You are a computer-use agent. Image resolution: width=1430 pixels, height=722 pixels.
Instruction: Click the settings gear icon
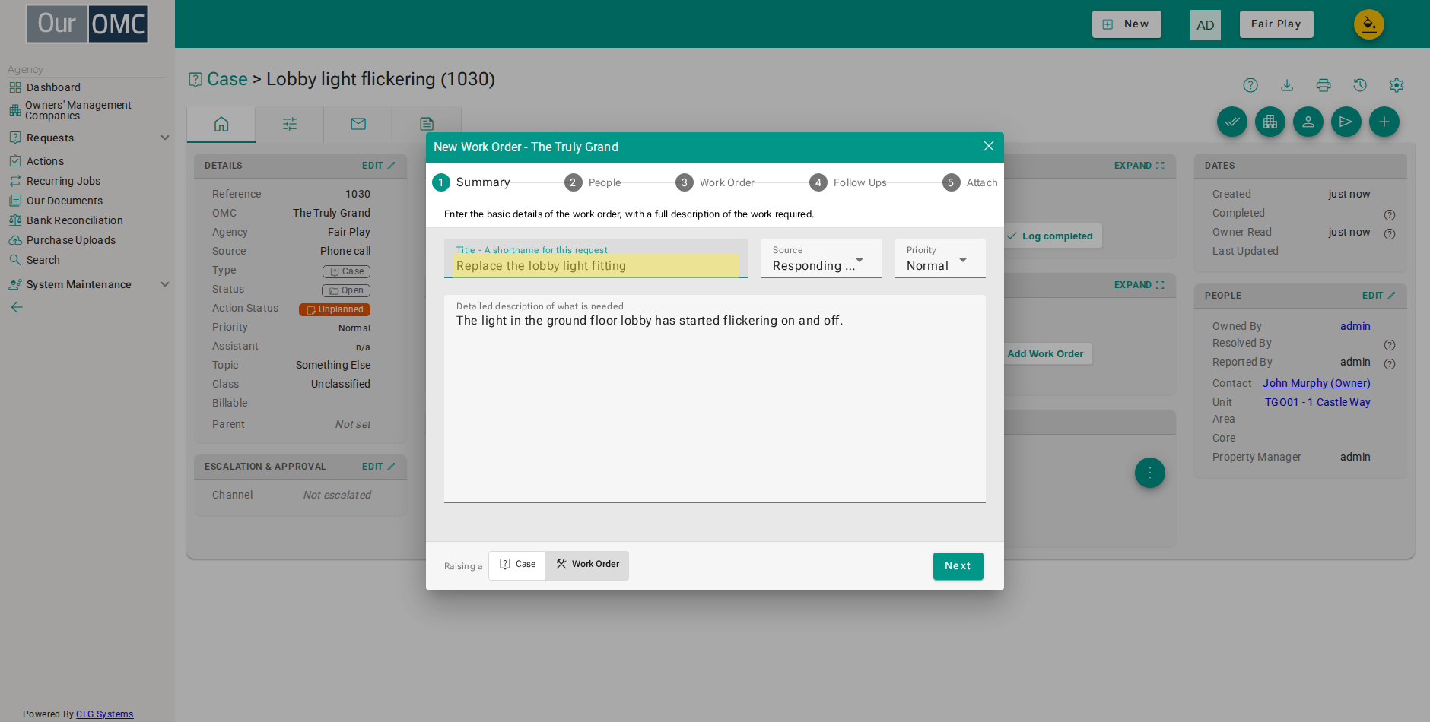(x=1397, y=85)
